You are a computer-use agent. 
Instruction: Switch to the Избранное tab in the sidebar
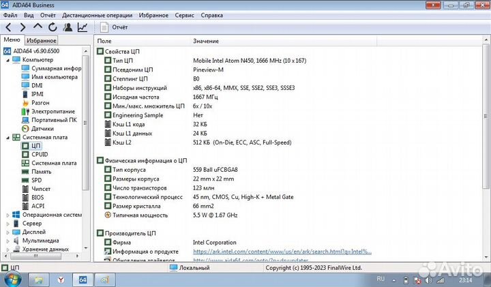(x=41, y=40)
